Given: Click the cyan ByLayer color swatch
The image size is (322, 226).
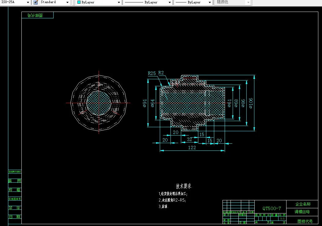Looking at the screenshot, I should pos(79,2).
